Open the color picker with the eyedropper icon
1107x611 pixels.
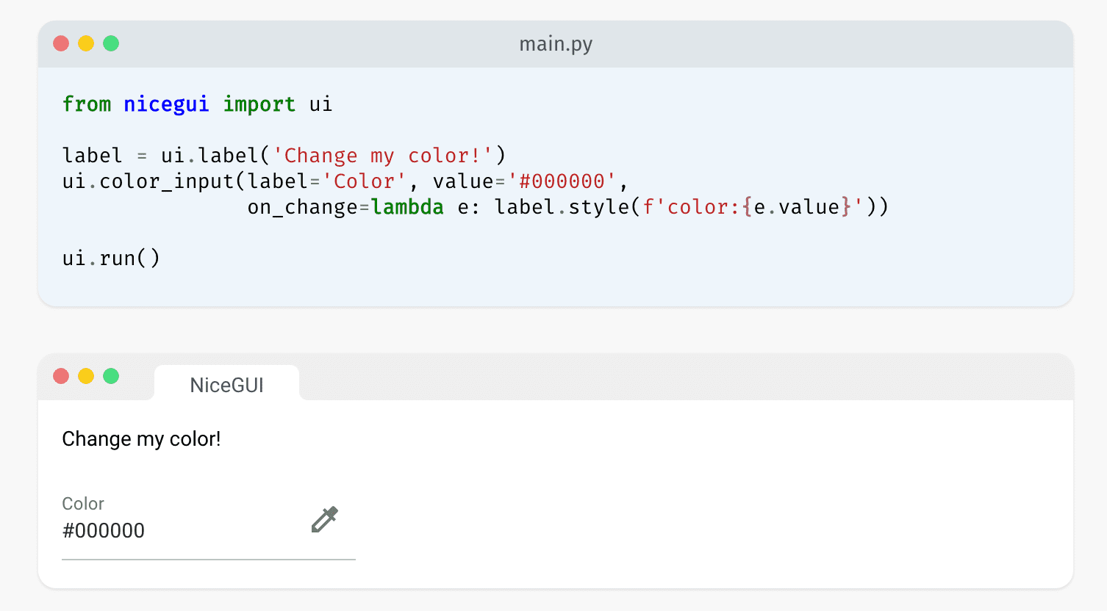[324, 519]
